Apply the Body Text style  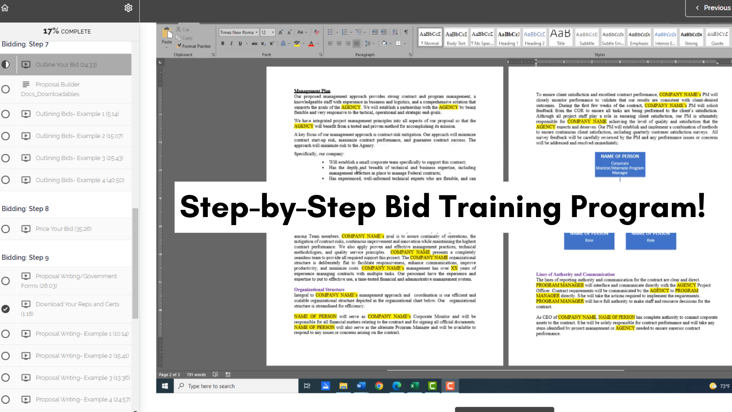point(456,37)
